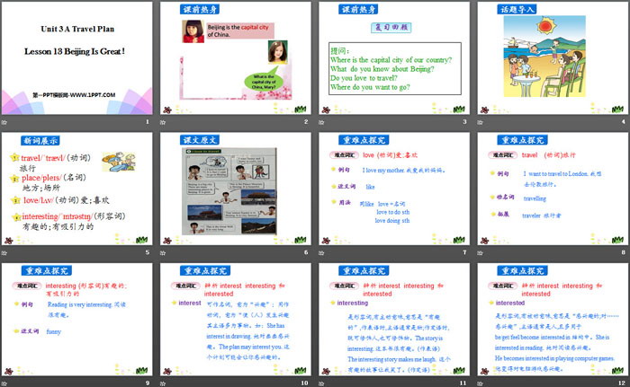Click the transition star icon under slide 4

pos(480,122)
